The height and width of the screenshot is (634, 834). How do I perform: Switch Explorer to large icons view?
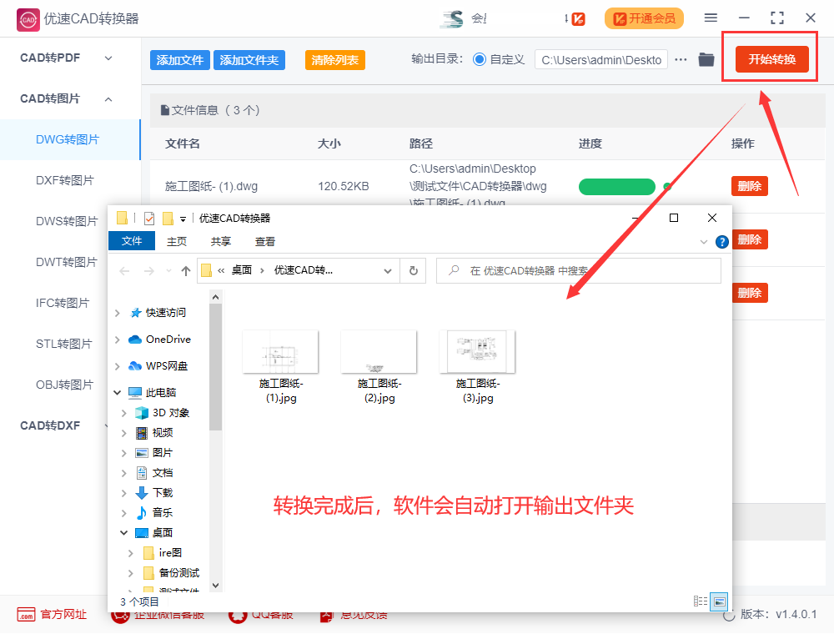[x=718, y=601]
